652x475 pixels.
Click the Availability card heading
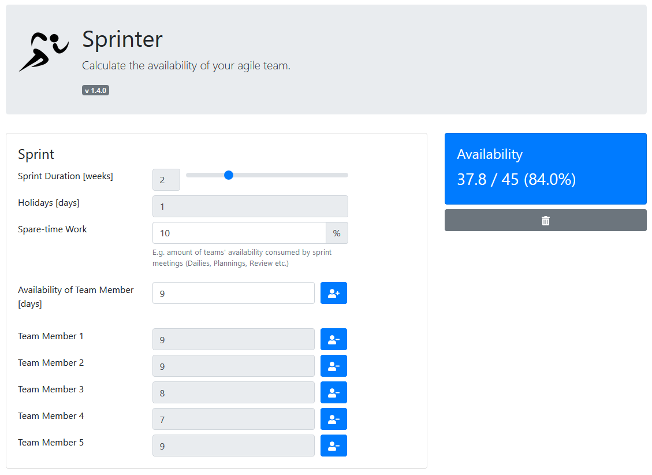click(490, 154)
